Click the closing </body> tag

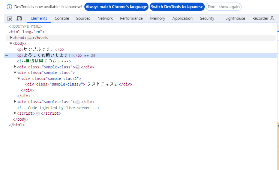(x=21, y=119)
